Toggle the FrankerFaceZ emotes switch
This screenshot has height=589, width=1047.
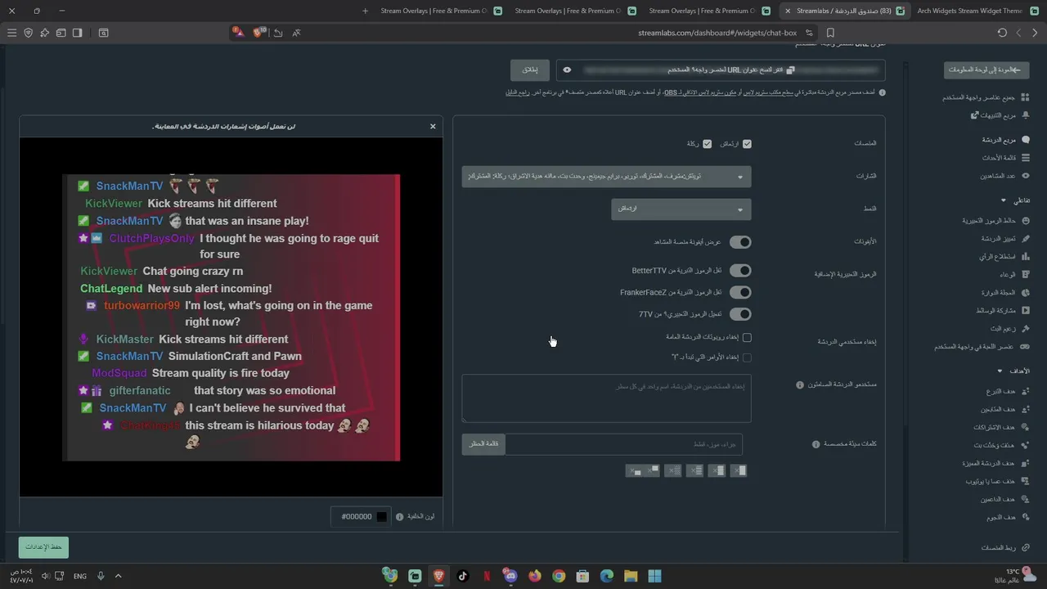click(740, 292)
